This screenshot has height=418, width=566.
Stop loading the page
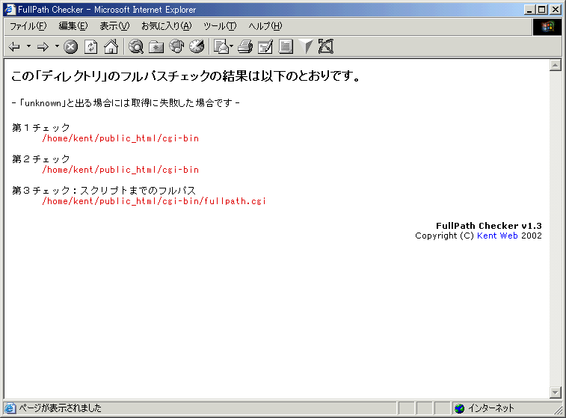(x=71, y=46)
